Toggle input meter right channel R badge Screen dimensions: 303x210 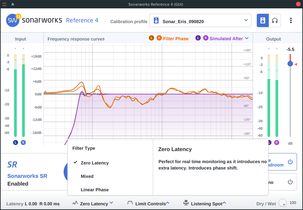(x=23, y=143)
